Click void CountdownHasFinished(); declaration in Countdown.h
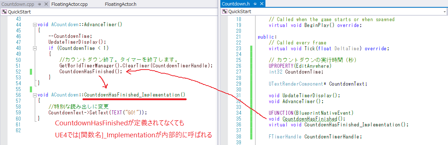Viewport: 448px width, 145px height. [x=307, y=119]
